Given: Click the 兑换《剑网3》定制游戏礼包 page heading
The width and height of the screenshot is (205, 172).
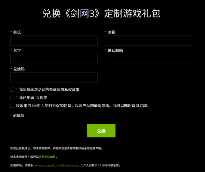Looking at the screenshot, I should coord(101,13).
